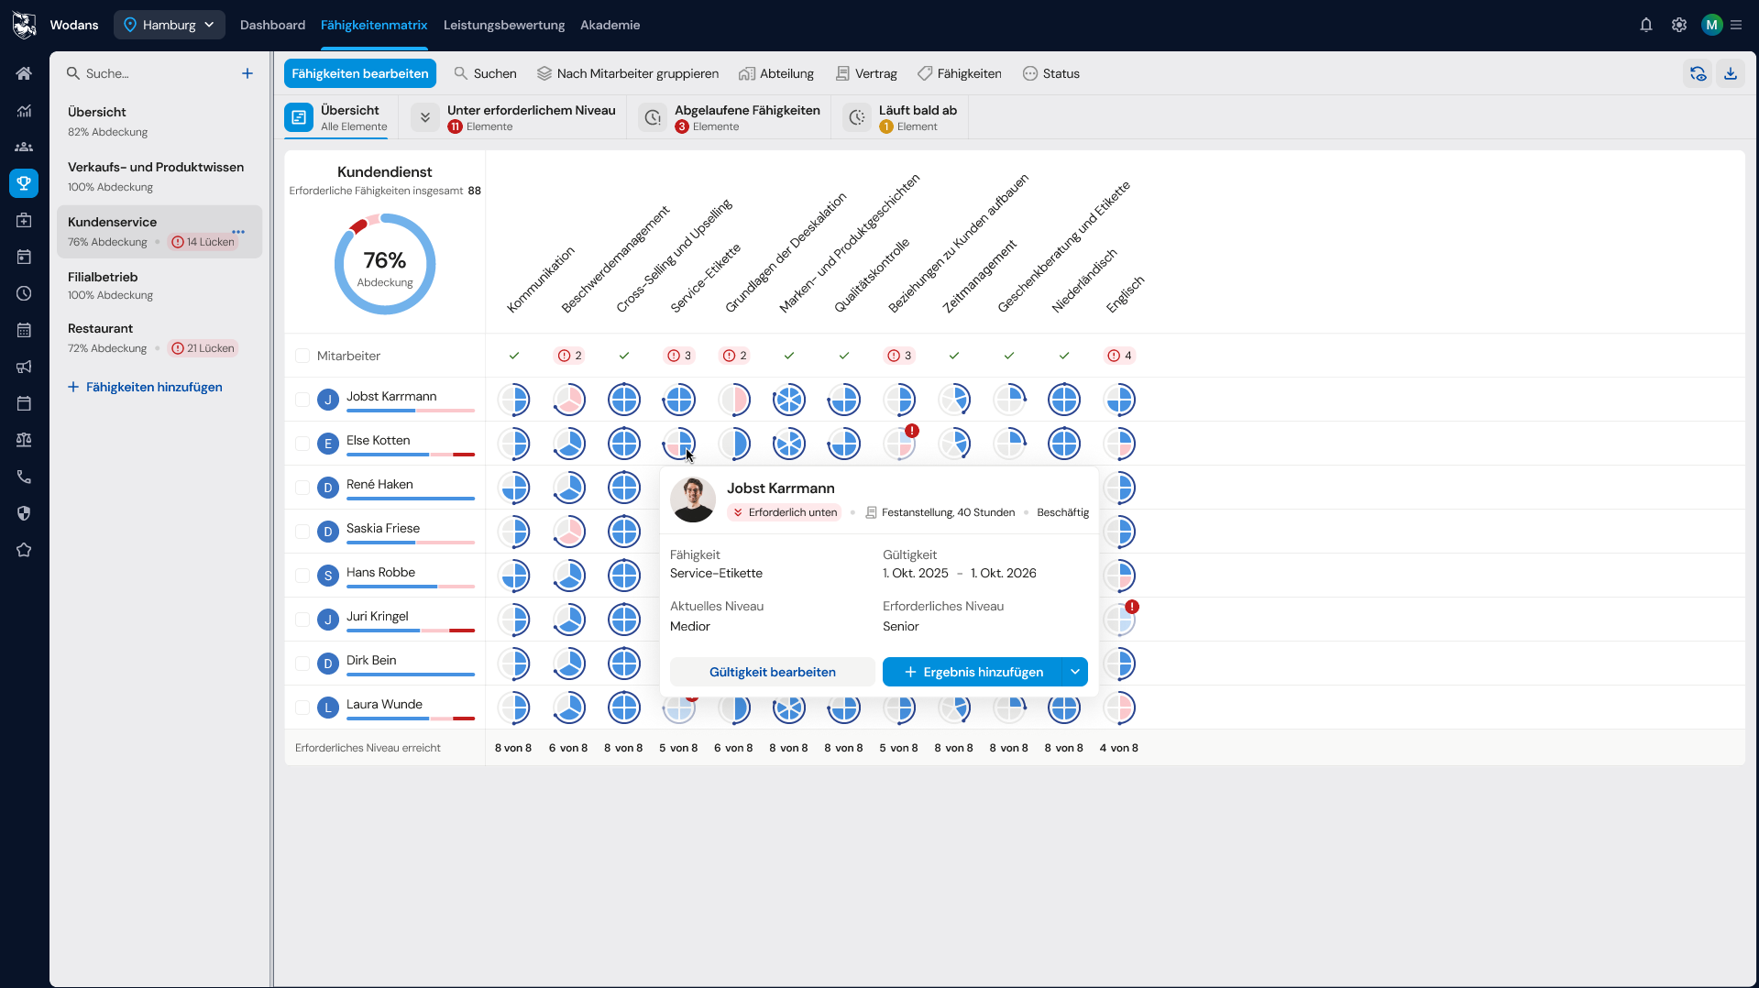
Task: Open the notifications bell
Action: 1646,25
